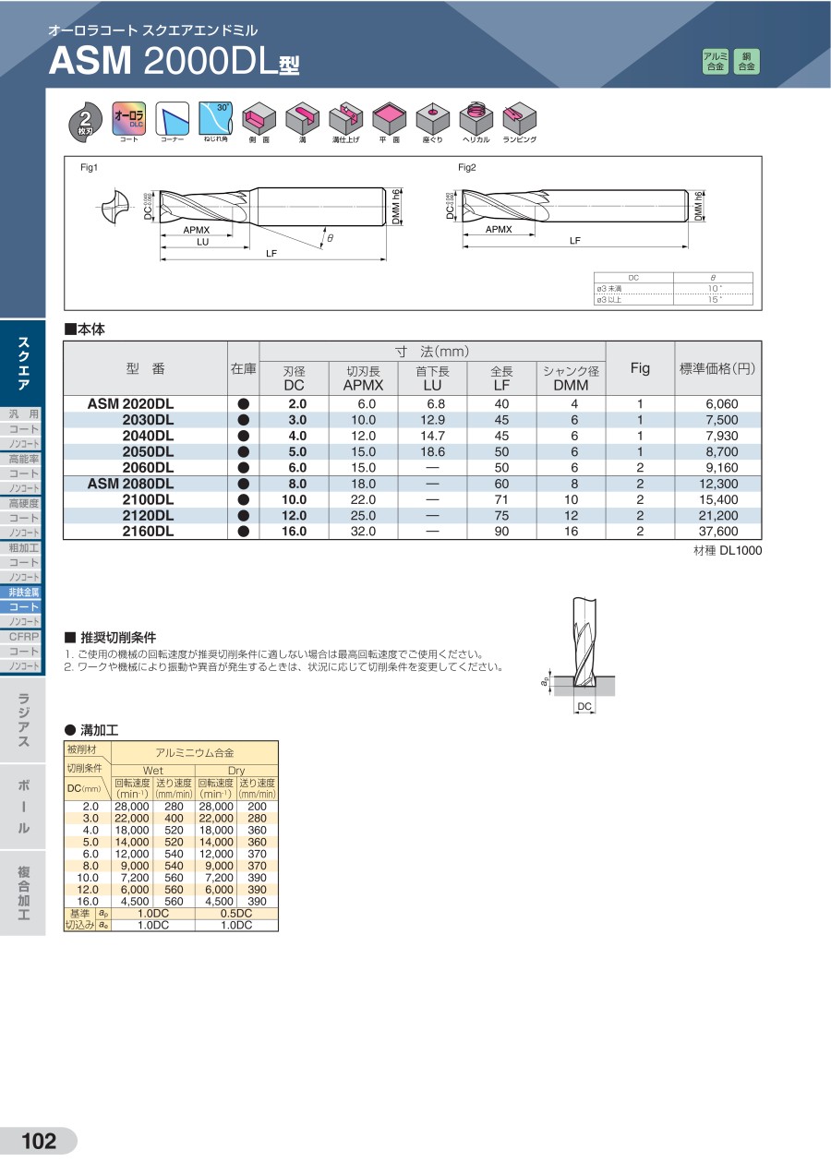Click the 溝仕上げ slot finishing icon
Viewport: 831px width, 1174px height.
345,118
